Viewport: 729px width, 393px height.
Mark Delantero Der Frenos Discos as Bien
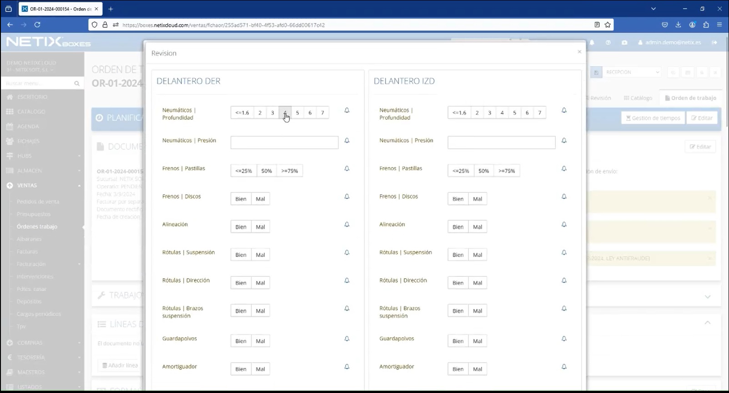[241, 199]
